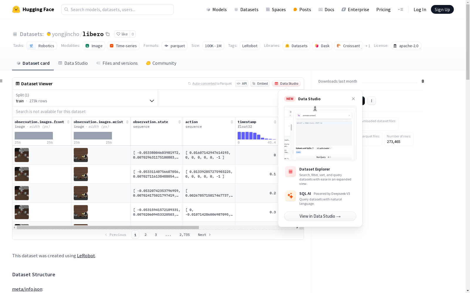Go to the Pricing page
The image size is (470, 293).
click(383, 9)
